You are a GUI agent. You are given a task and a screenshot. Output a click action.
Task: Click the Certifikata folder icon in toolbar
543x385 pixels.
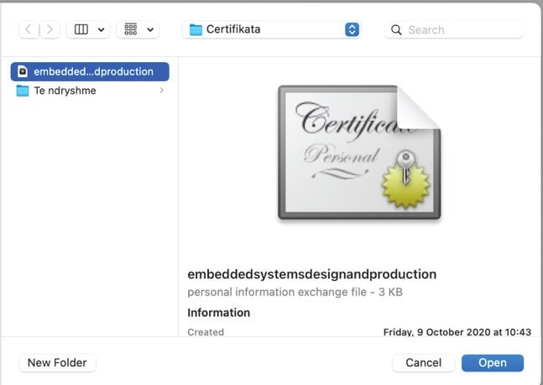coord(196,29)
